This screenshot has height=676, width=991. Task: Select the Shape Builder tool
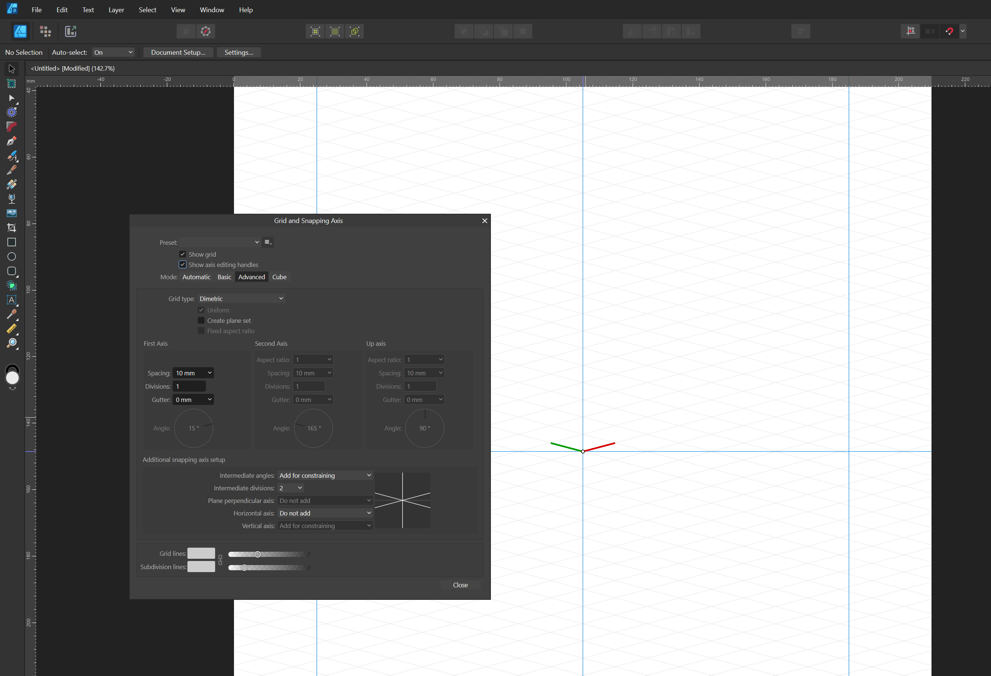pyautogui.click(x=11, y=286)
